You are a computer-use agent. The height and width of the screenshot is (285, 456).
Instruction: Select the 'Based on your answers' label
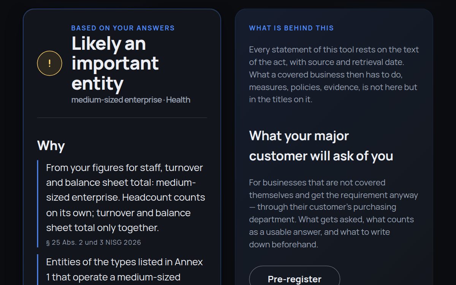tap(123, 28)
